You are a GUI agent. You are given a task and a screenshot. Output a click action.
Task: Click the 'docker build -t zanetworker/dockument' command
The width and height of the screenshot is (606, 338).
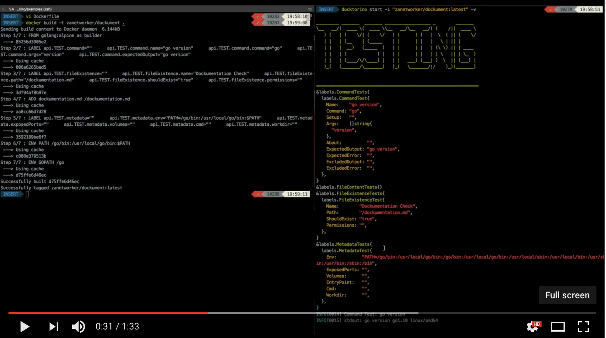75,23
